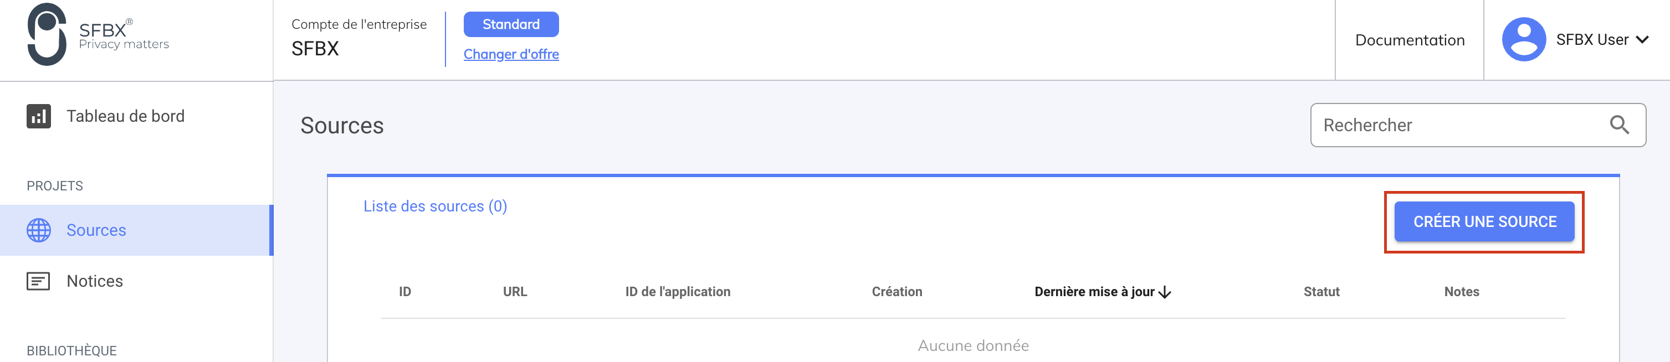
Task: Click the Notices document icon
Action: (38, 281)
